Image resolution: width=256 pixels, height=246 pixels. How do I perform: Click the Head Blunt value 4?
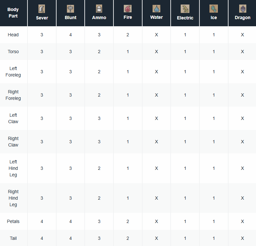(x=70, y=35)
